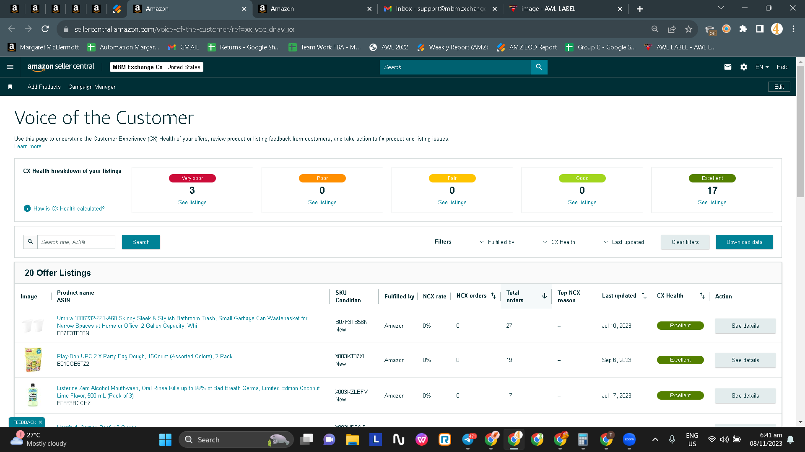Open Chrome three-dot menu
This screenshot has height=452, width=805.
[x=793, y=29]
